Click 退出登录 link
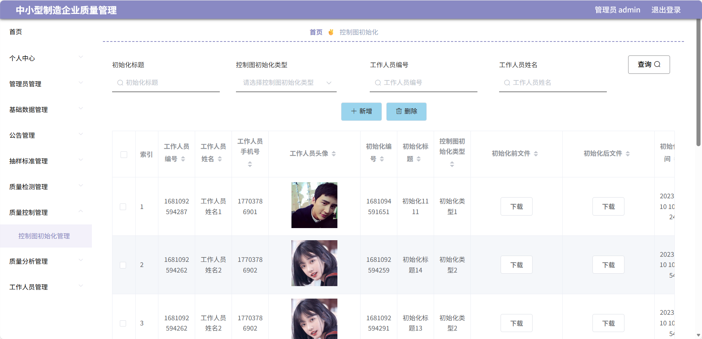The height and width of the screenshot is (339, 702). click(x=666, y=10)
